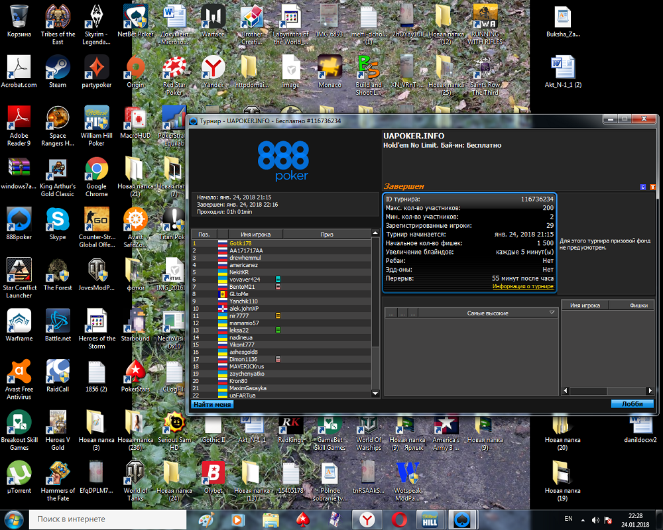Image resolution: width=663 pixels, height=530 pixels.
Task: Open the Информация о турнире link
Action: pyautogui.click(x=522, y=286)
